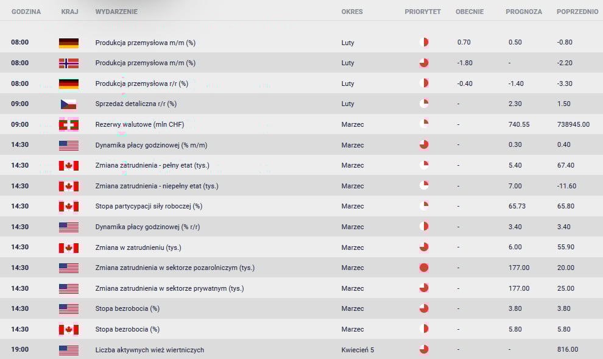
Task: Click the WYDARZENIE column header
Action: click(x=116, y=12)
